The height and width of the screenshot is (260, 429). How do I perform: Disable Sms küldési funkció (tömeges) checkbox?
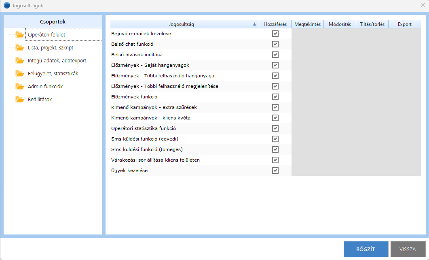[275, 149]
